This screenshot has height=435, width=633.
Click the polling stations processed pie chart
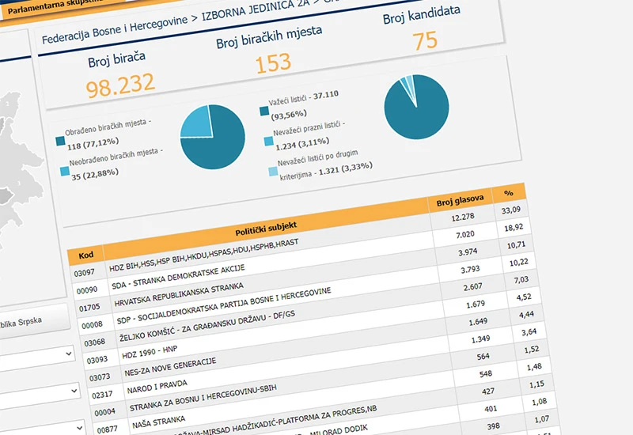(212, 137)
